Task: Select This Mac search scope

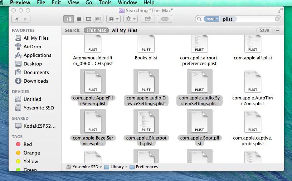Action: pos(96,30)
